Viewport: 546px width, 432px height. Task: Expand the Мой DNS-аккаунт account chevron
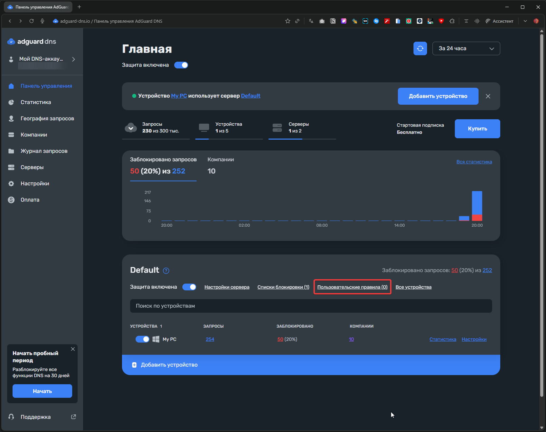[x=74, y=59]
